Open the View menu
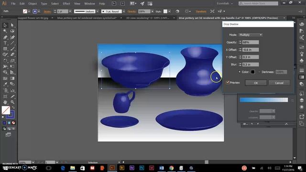 tap(77, 4)
